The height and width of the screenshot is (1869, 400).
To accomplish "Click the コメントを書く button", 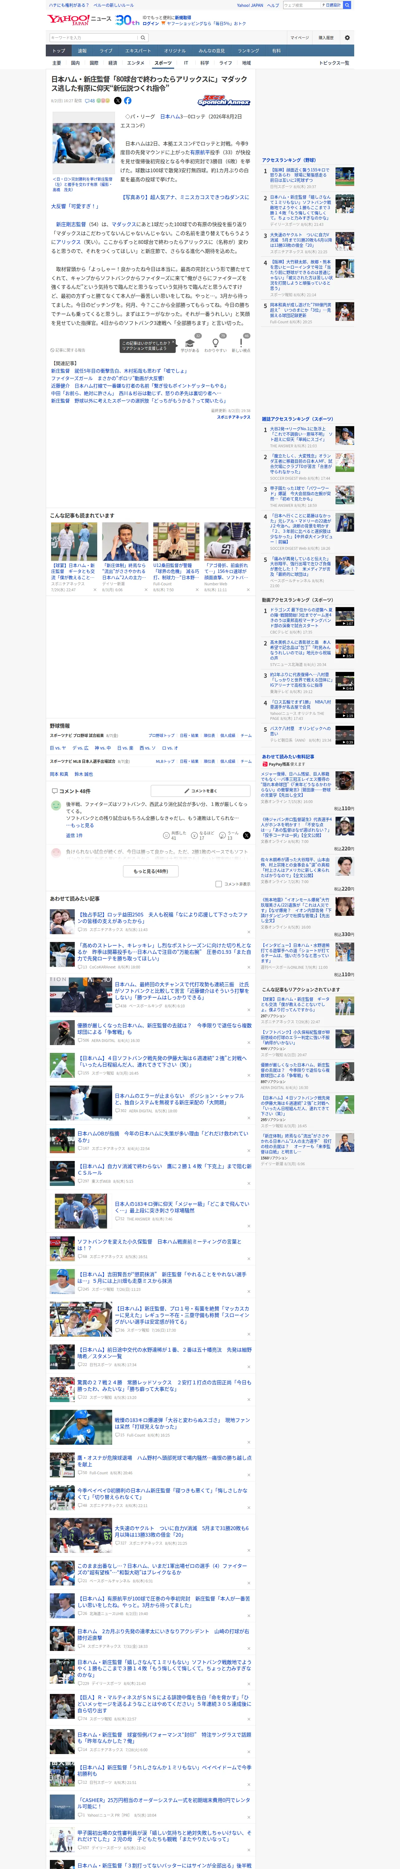I will tap(200, 791).
